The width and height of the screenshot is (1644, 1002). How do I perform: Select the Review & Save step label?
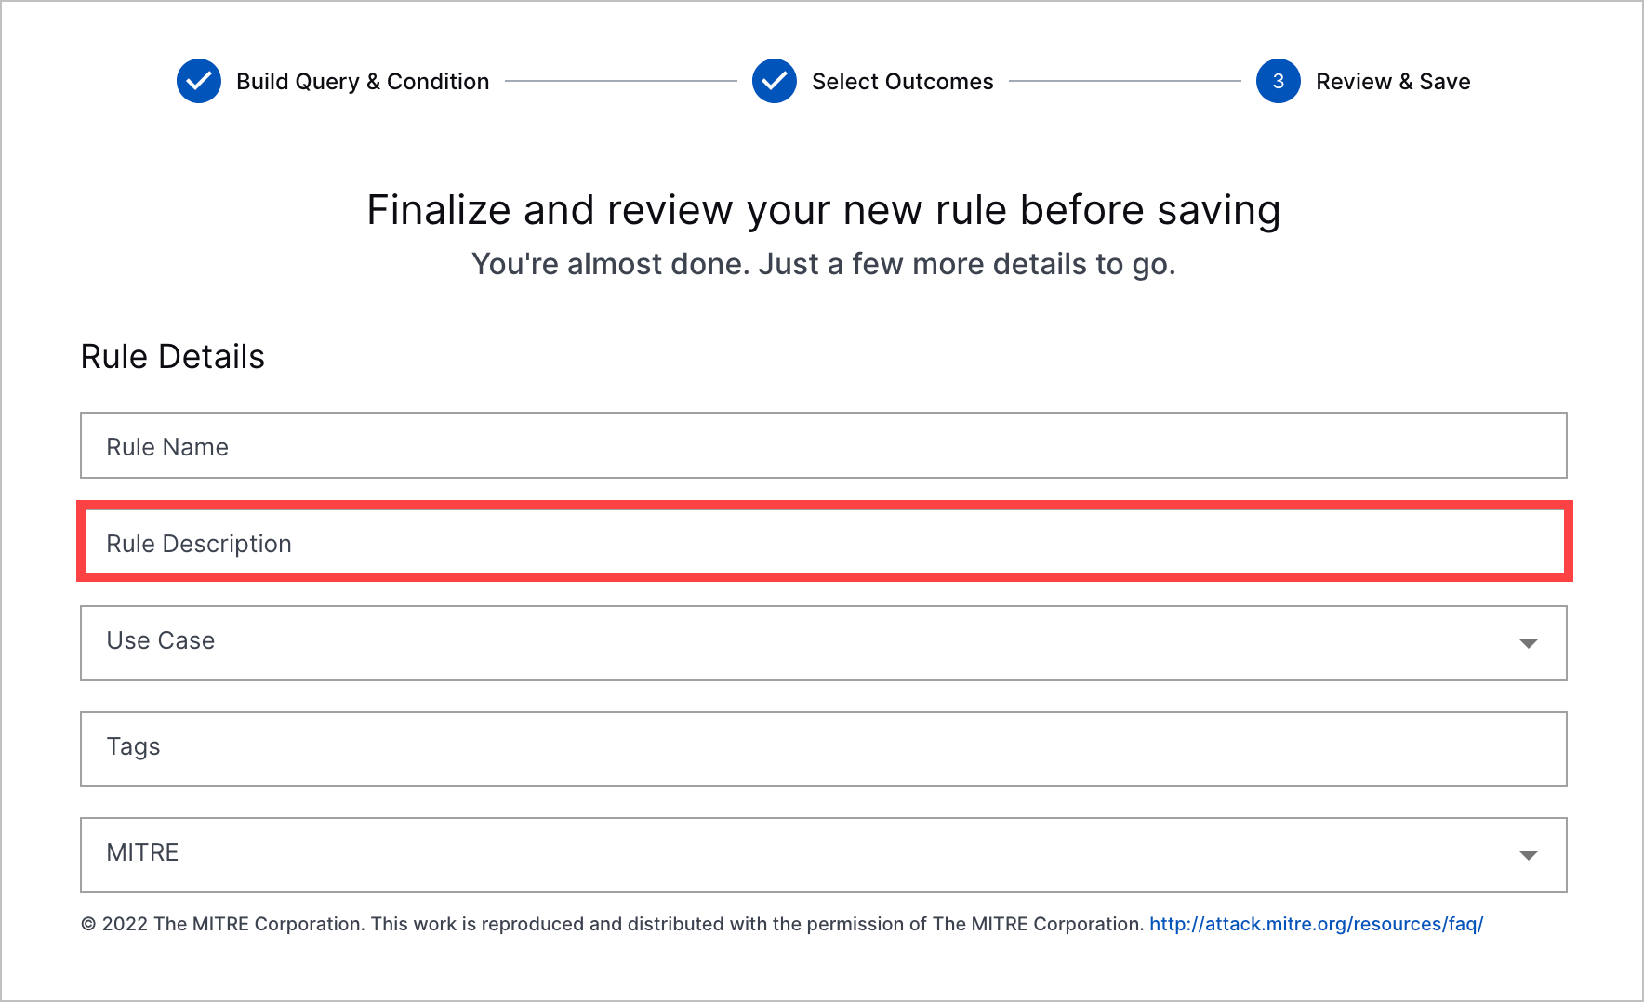click(x=1393, y=82)
